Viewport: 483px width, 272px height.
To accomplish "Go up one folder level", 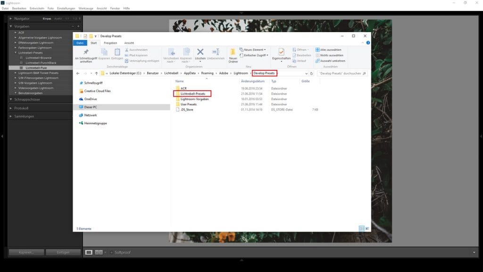I will 96,73.
